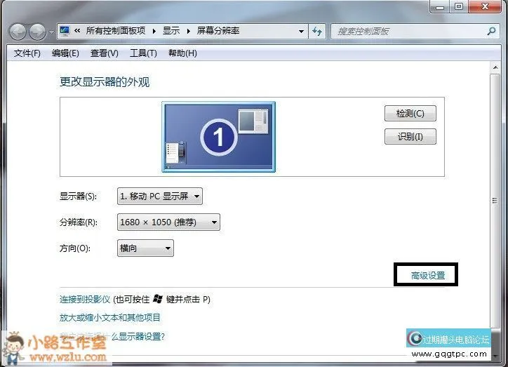Click the vertical scrollbar thumb
This screenshot has width=508, height=367.
tap(495, 201)
